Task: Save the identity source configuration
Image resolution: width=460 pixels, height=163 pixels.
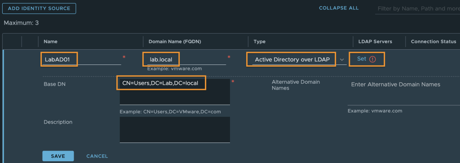Action: pyautogui.click(x=58, y=156)
